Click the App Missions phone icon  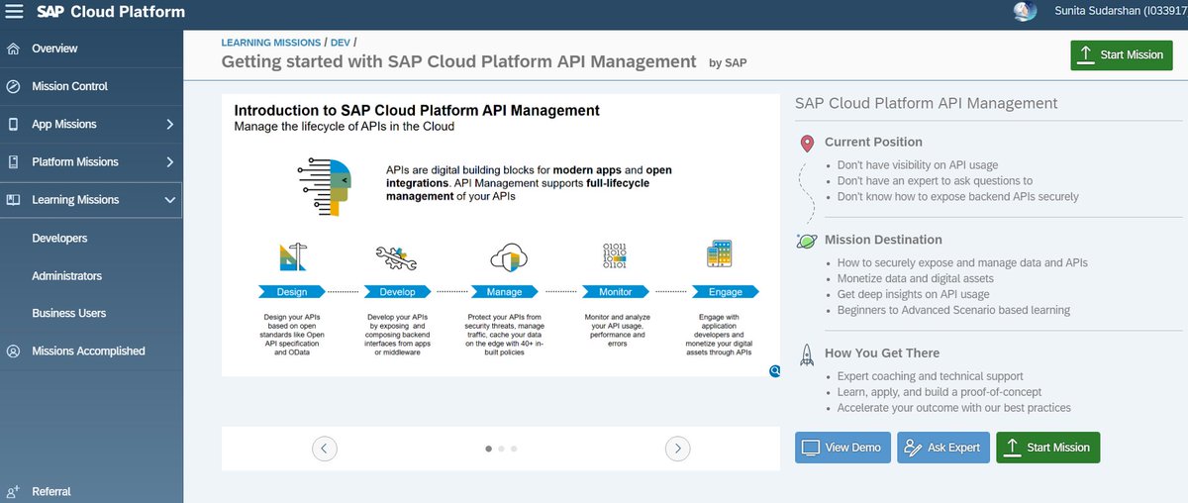(x=13, y=125)
